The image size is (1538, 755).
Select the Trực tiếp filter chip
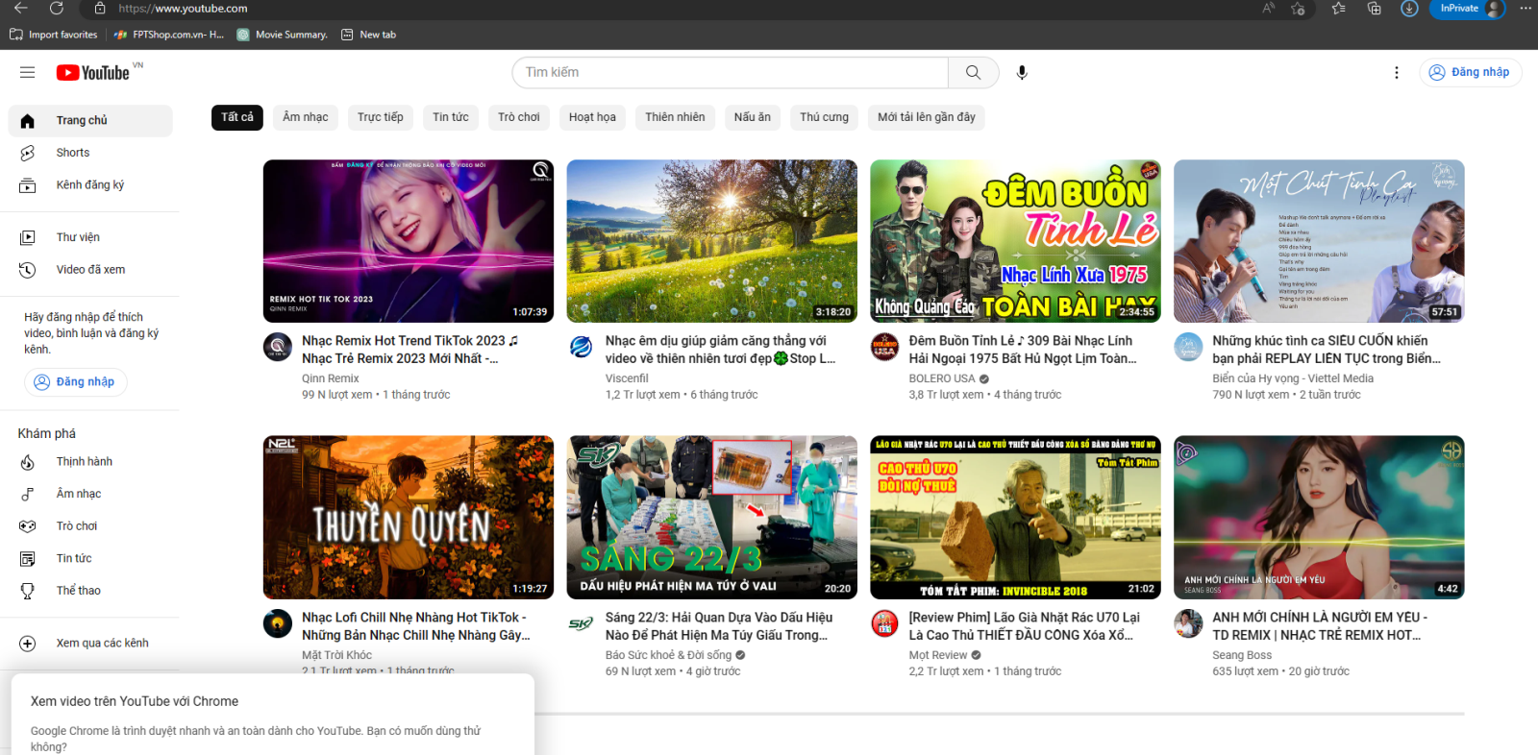point(380,117)
